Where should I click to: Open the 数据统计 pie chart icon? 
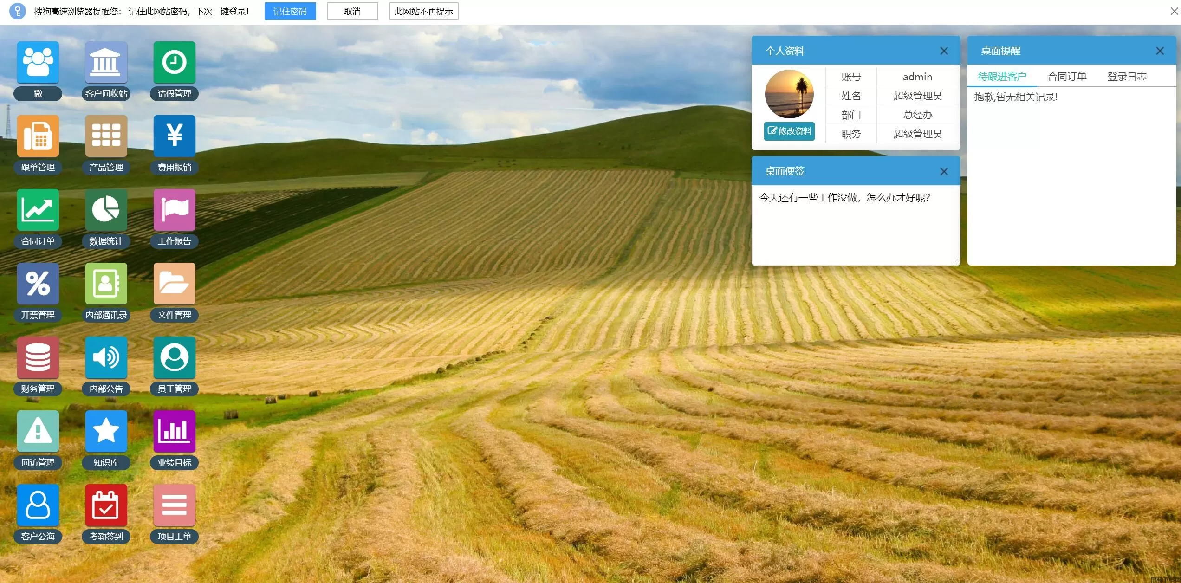click(106, 210)
